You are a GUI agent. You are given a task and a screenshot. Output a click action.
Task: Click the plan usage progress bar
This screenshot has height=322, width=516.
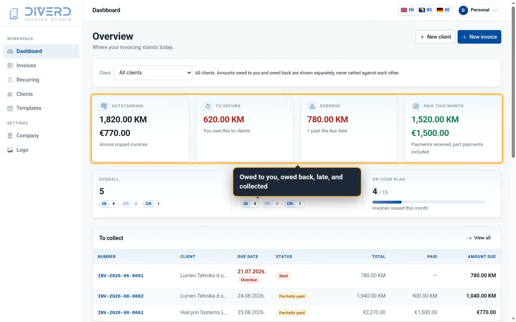pos(429,202)
